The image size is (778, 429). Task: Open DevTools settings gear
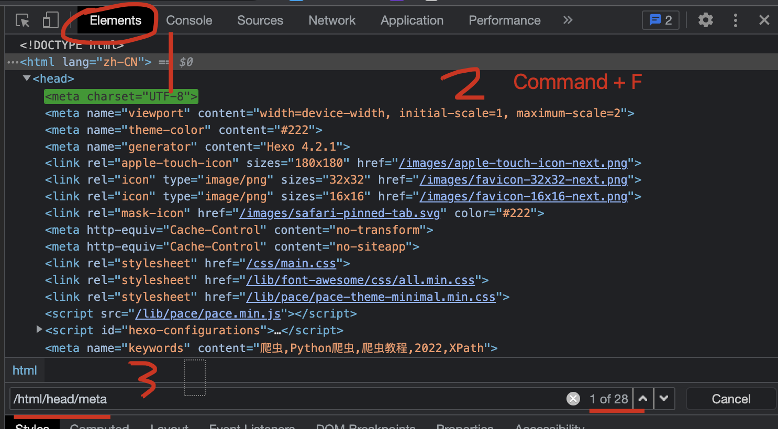tap(706, 20)
